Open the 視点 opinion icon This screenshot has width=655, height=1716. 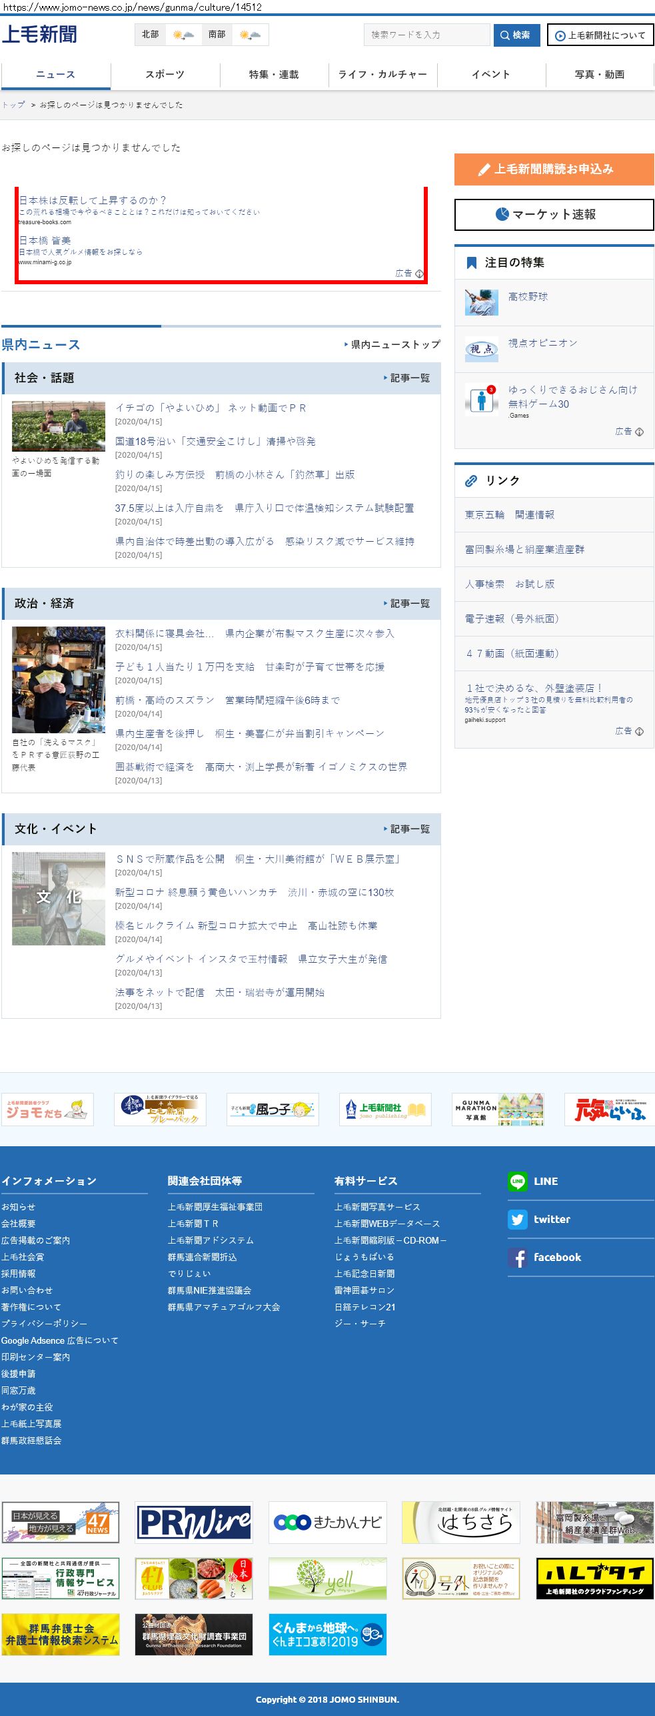coord(481,349)
